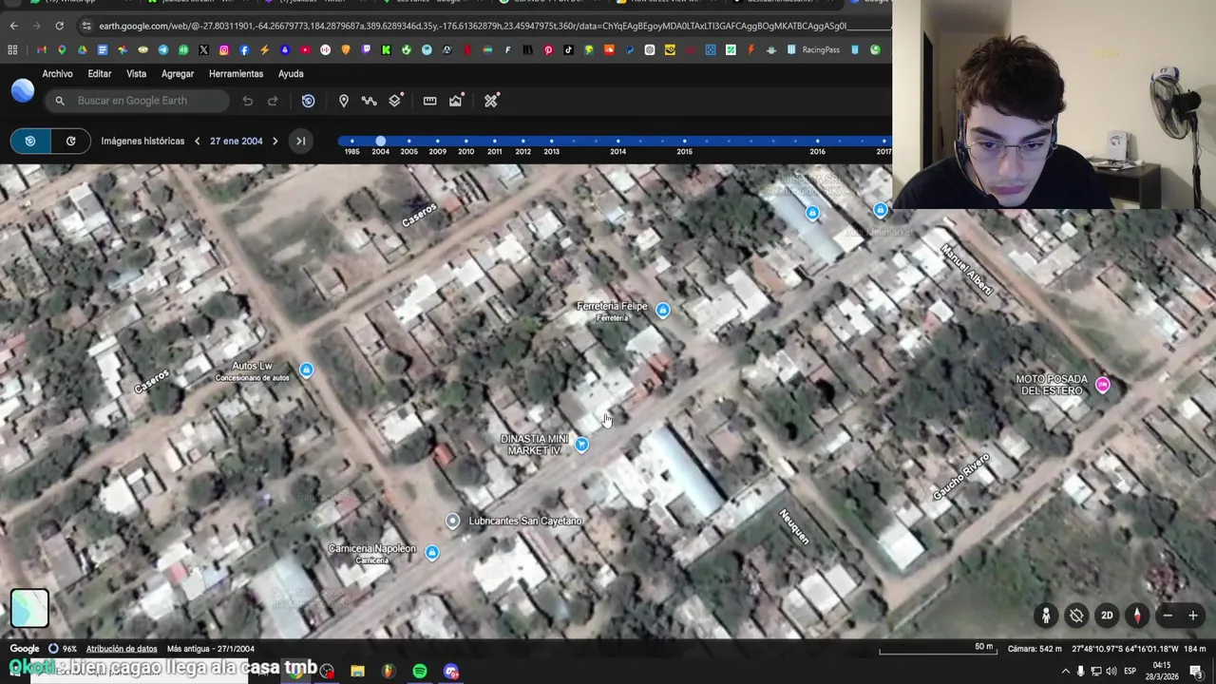Screen dimensions: 1216x684
Task: Click the system volume icon
Action: (x=1111, y=671)
